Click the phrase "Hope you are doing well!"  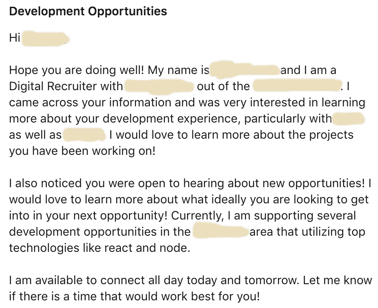click(x=77, y=70)
